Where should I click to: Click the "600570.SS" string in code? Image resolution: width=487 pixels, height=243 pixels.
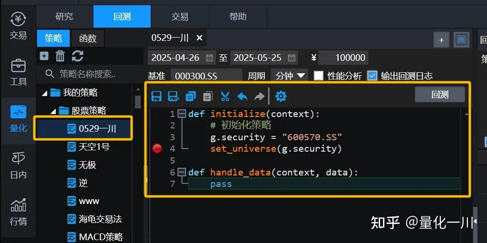click(x=312, y=137)
